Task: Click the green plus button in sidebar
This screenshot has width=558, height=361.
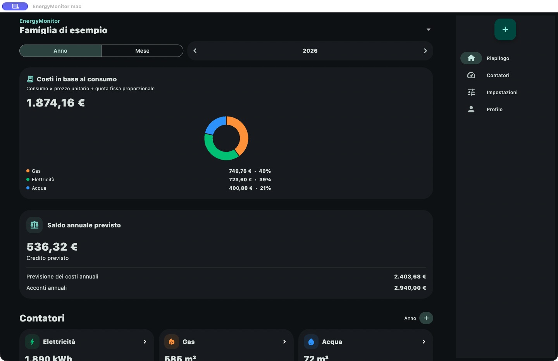Action: click(x=505, y=29)
